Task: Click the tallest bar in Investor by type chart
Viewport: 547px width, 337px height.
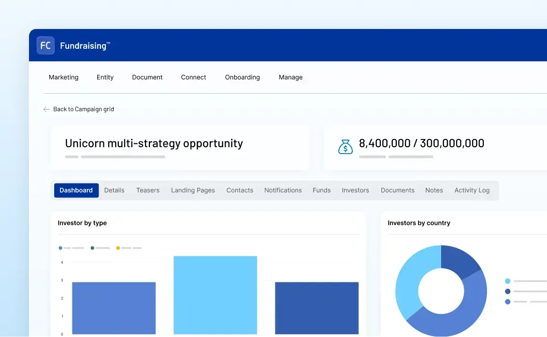Action: click(215, 295)
